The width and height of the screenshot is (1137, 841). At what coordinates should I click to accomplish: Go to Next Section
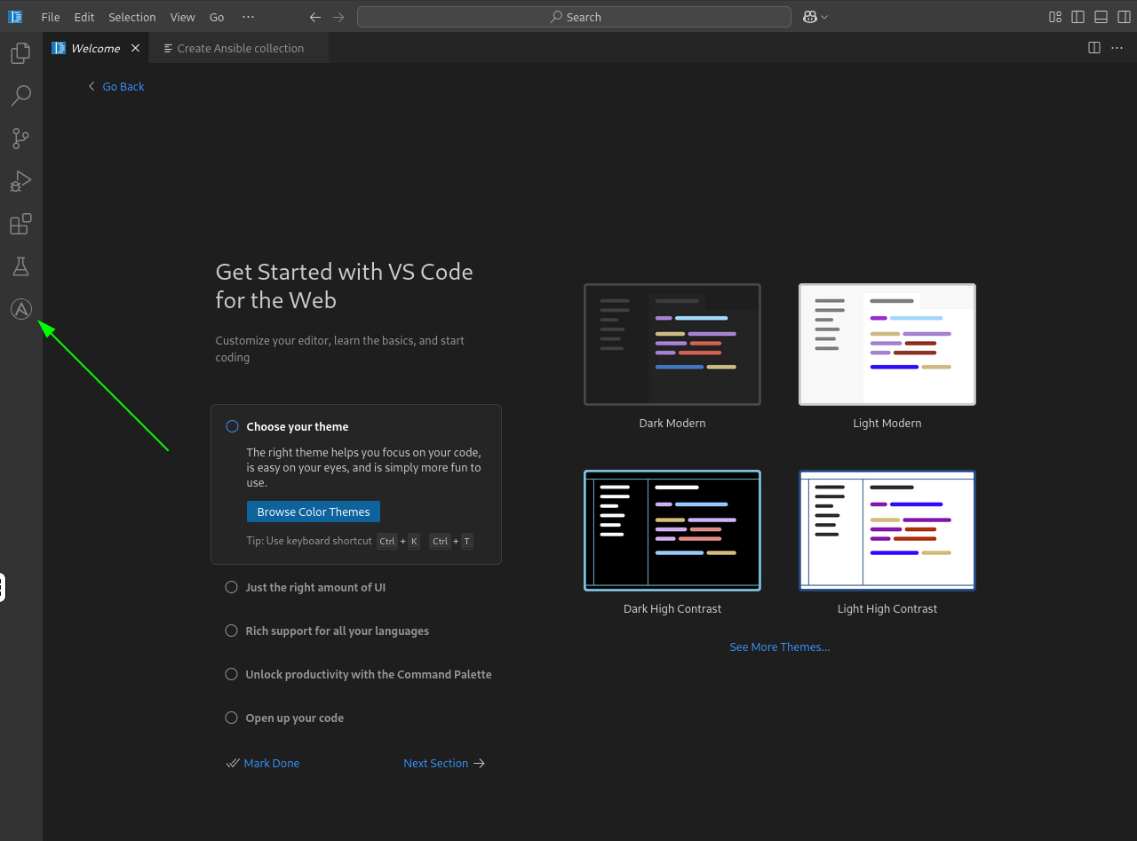[x=444, y=763]
